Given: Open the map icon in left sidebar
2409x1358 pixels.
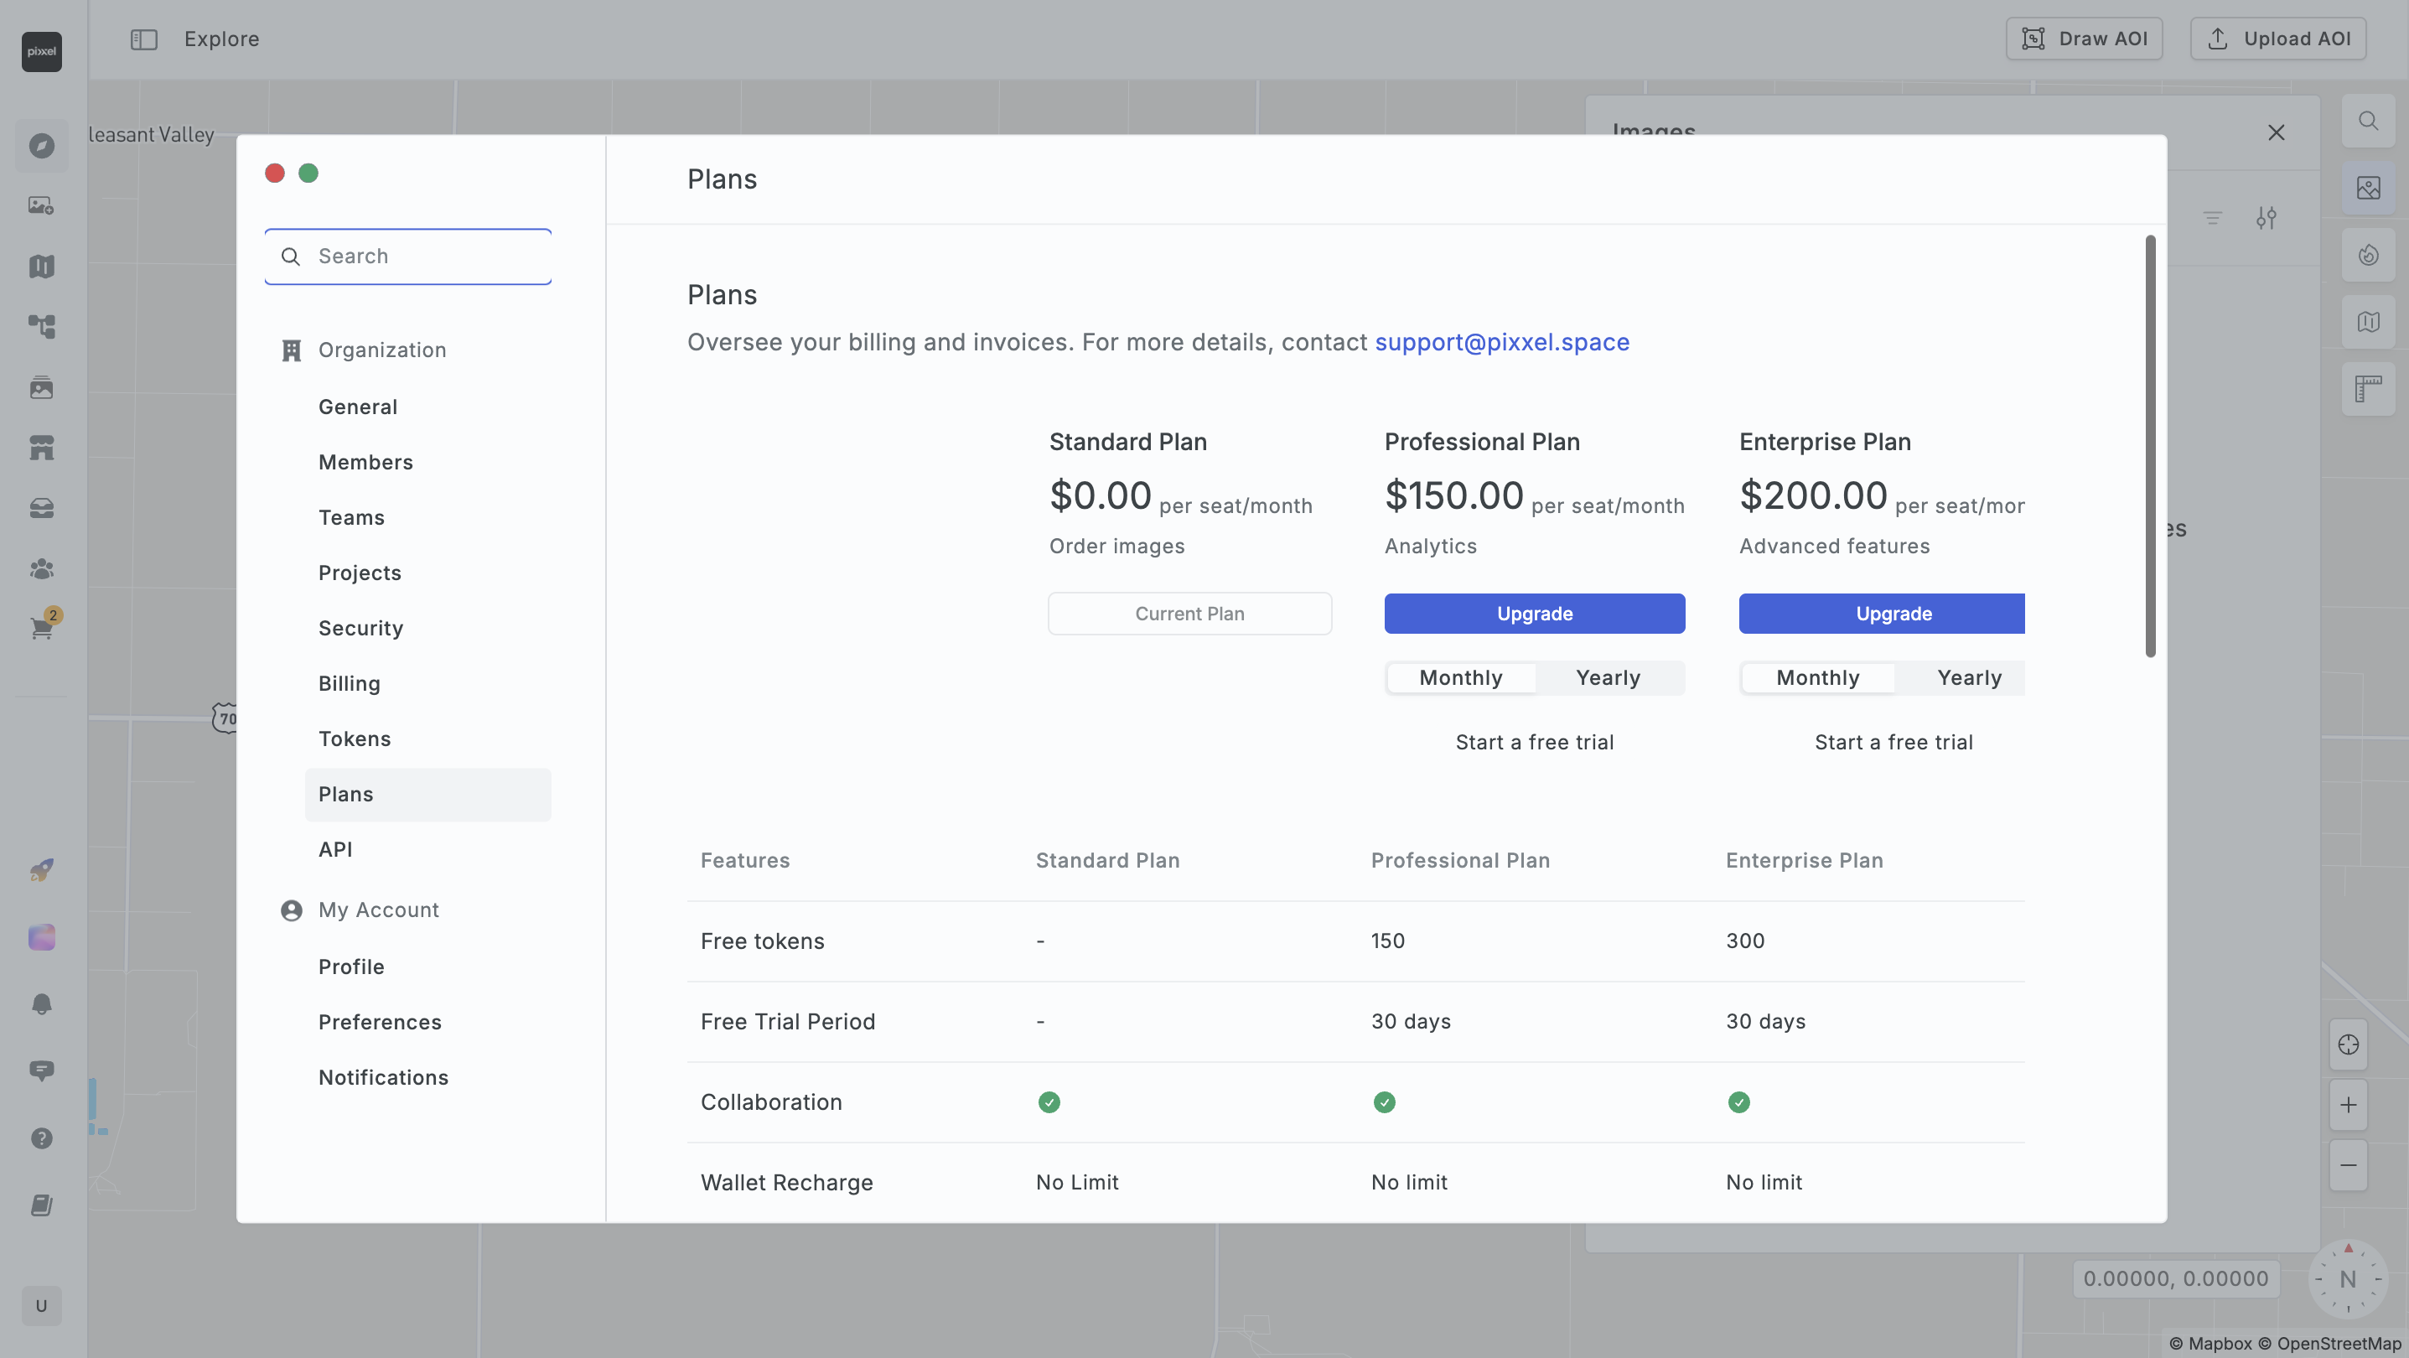Looking at the screenshot, I should coord(41,267).
